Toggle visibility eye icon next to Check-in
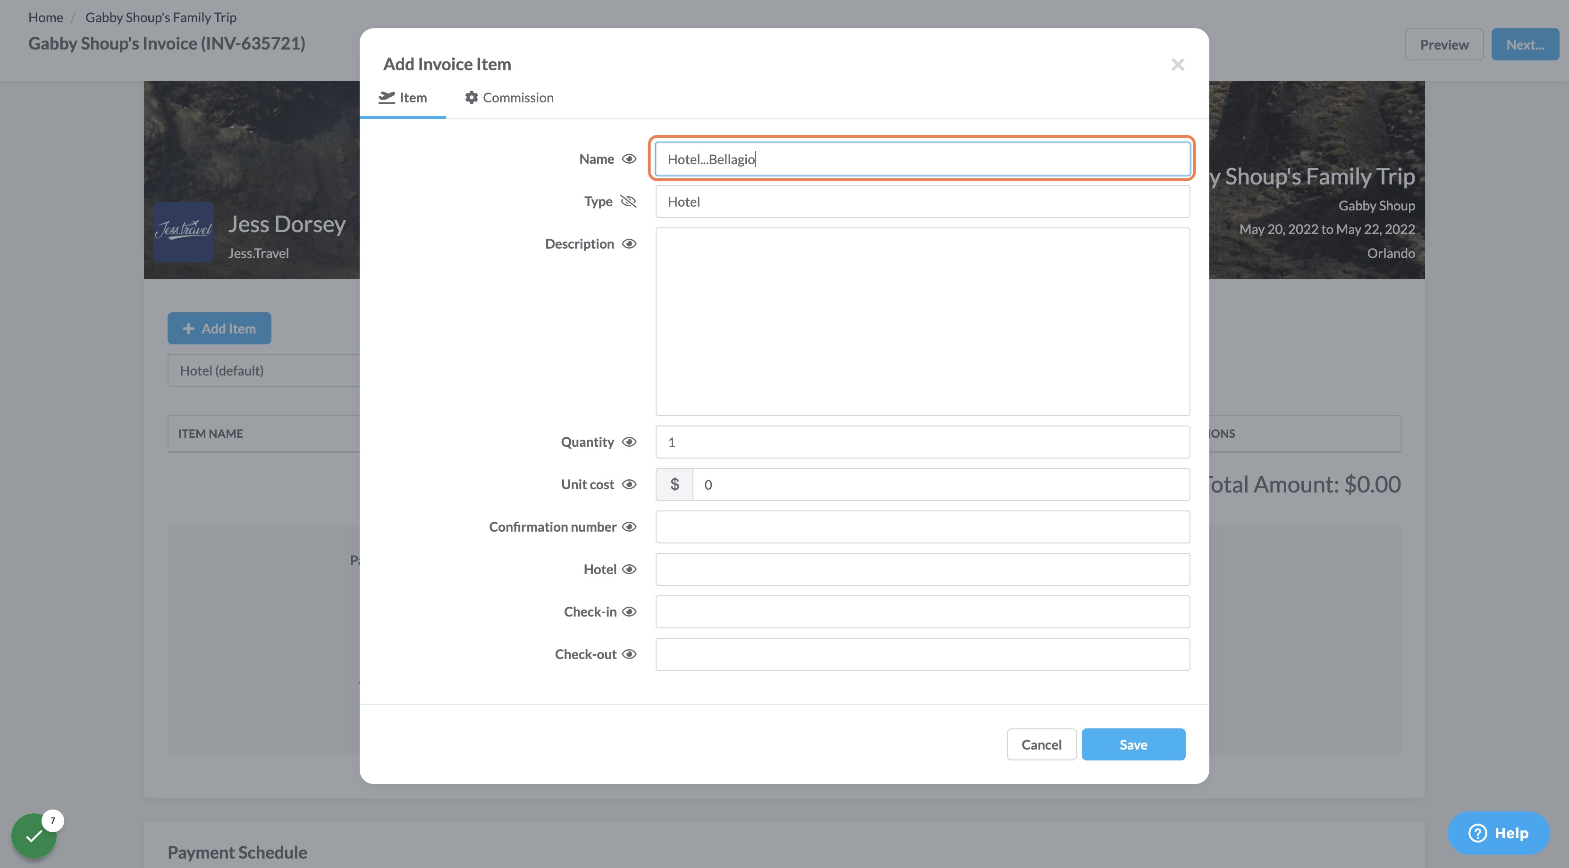 coord(629,612)
